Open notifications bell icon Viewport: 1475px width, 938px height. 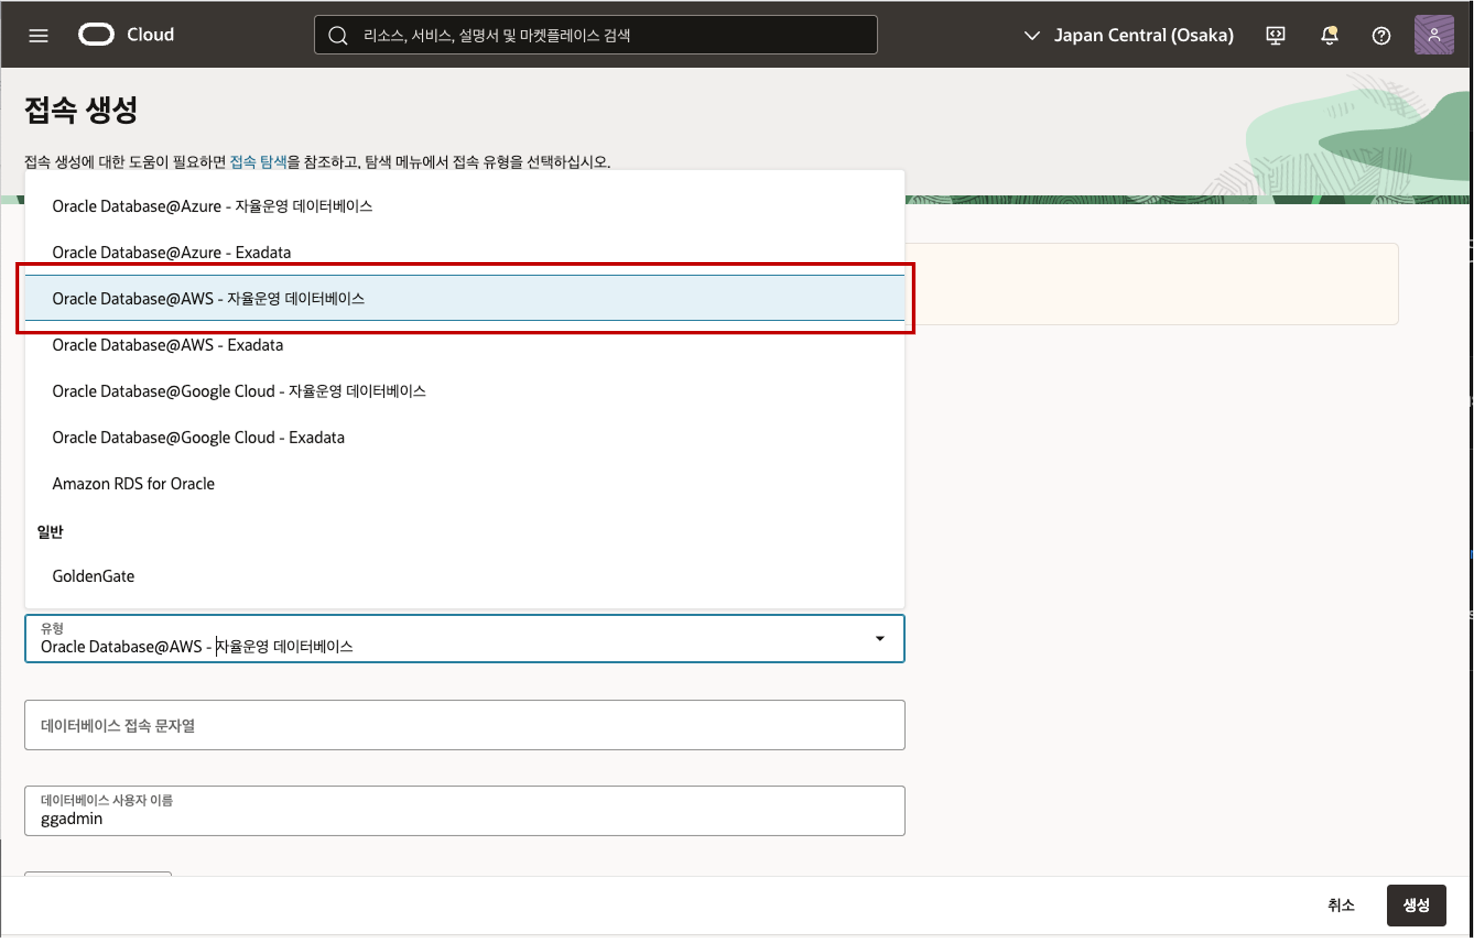pos(1328,36)
